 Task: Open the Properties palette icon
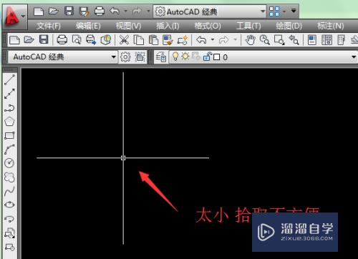click(x=312, y=40)
